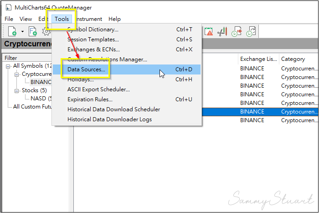Select Holidays menu entry
Screen dimensions: 319x213
127,79
